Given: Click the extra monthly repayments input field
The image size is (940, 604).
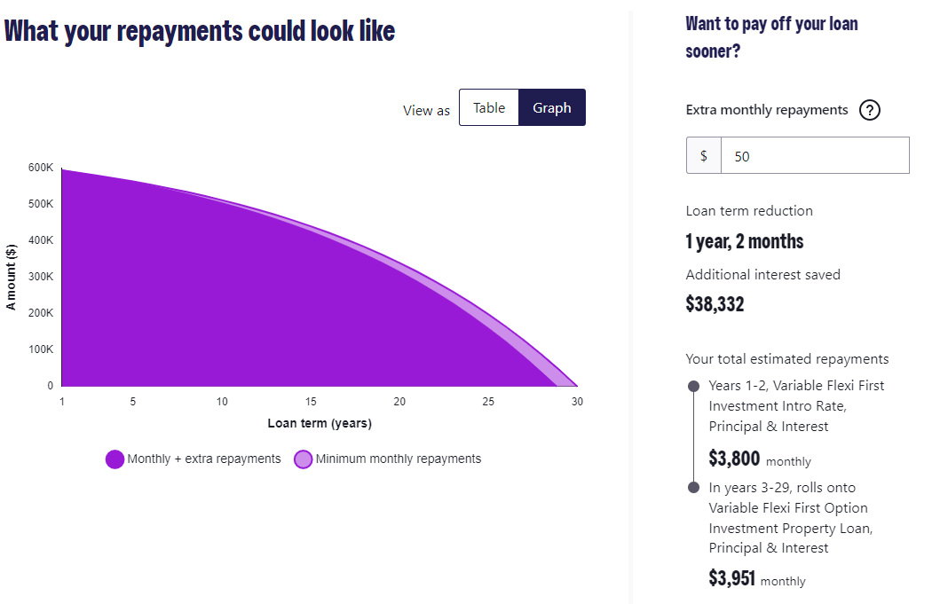Looking at the screenshot, I should pyautogui.click(x=814, y=155).
